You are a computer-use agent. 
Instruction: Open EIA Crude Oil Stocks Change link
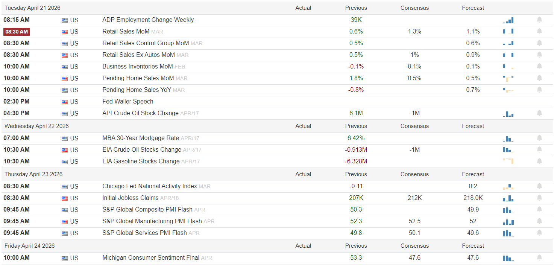point(142,149)
